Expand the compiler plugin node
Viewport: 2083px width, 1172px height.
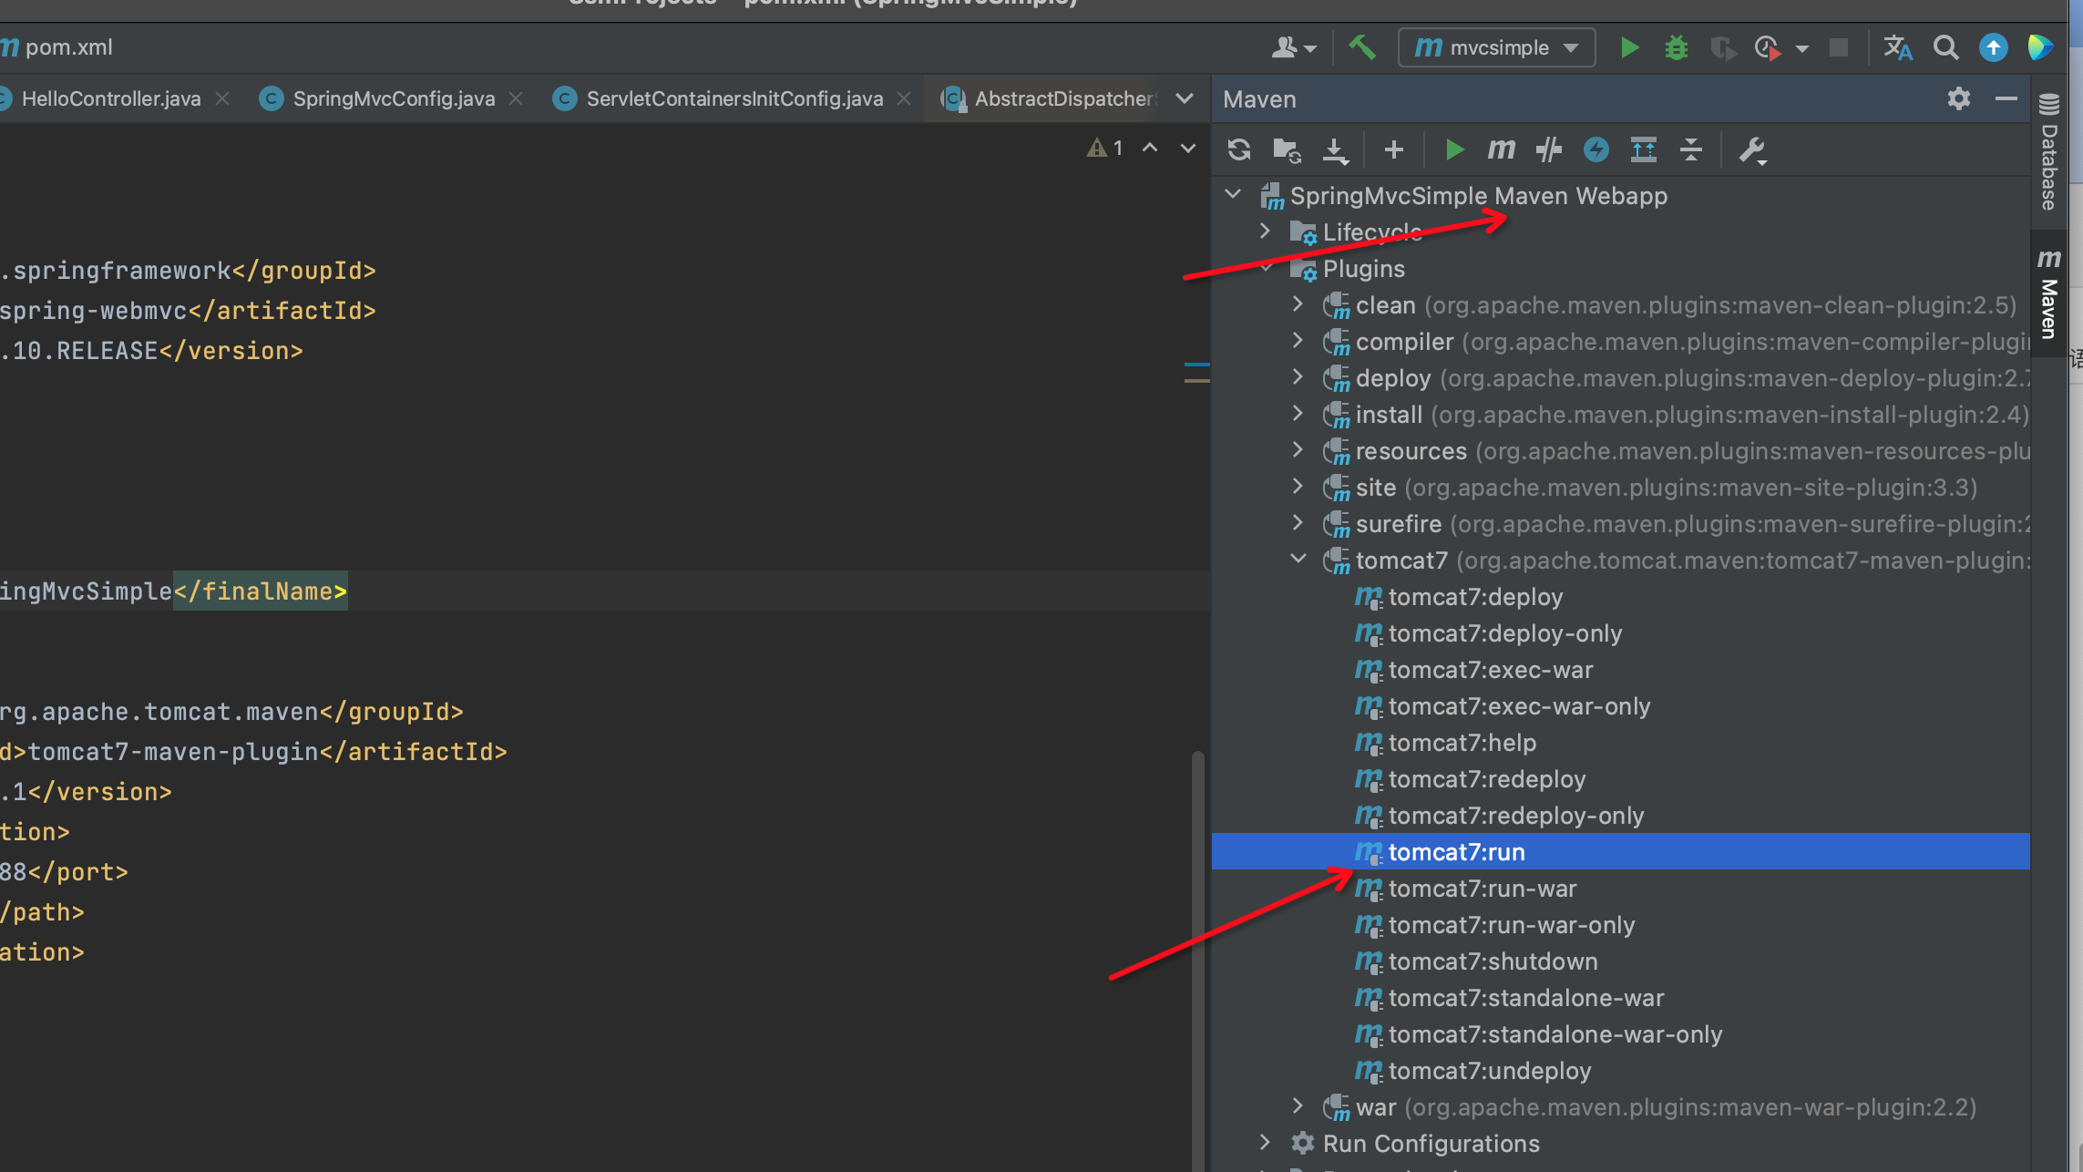coord(1298,340)
